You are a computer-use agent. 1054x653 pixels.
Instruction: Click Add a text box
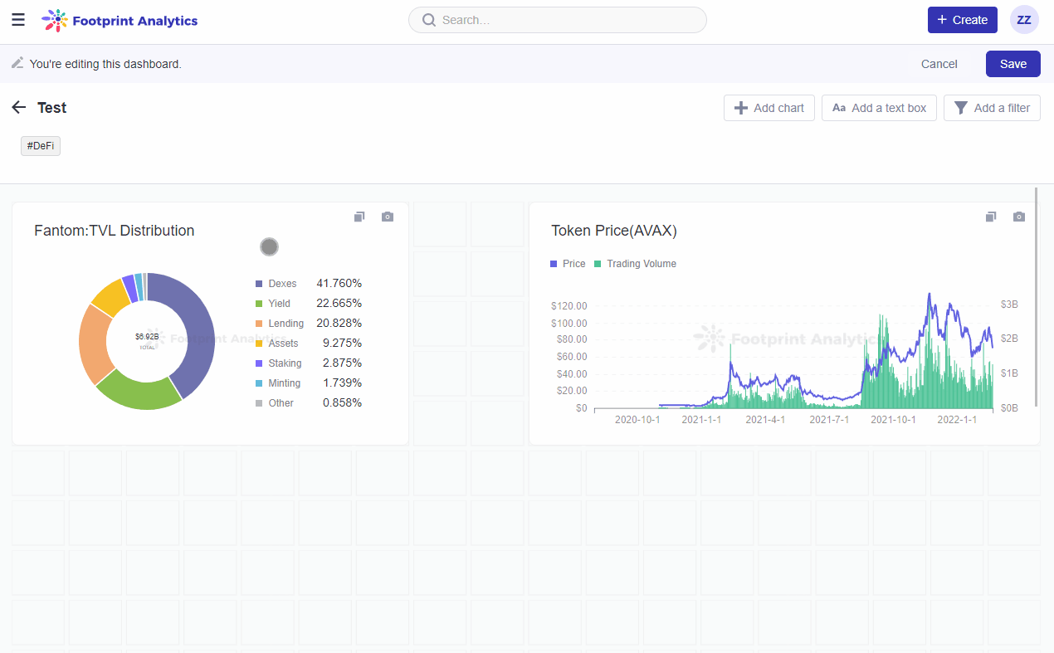[879, 108]
